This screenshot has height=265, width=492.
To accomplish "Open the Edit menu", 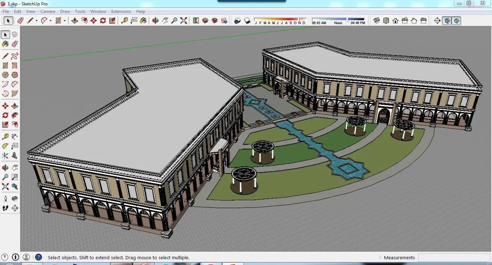I will click(x=18, y=11).
